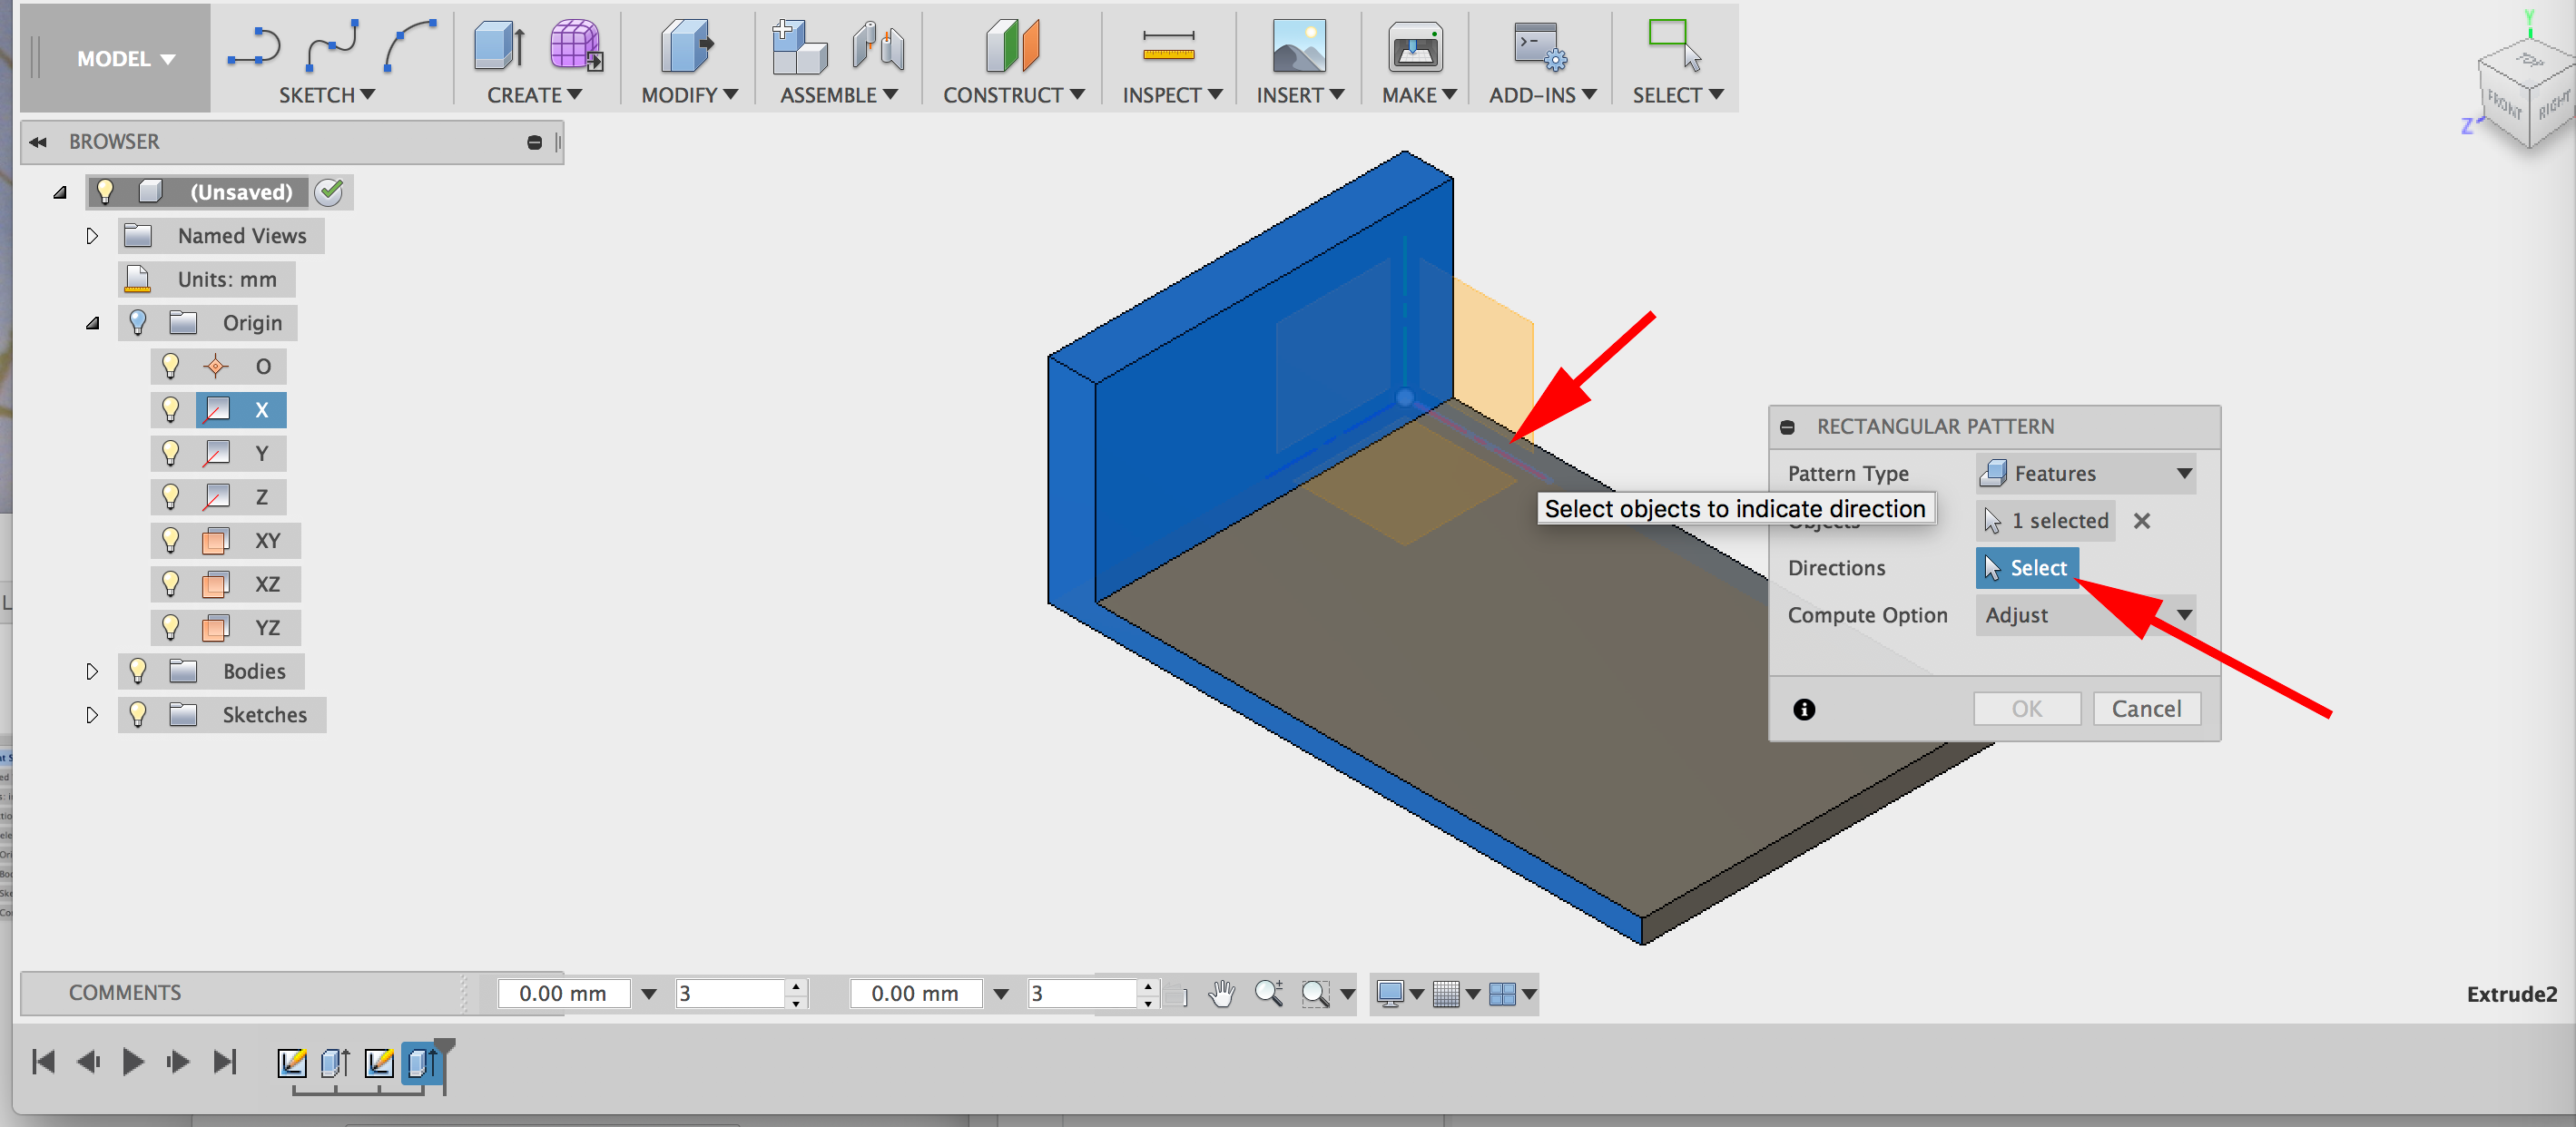Click the Line sketch tool icon

tap(254, 46)
